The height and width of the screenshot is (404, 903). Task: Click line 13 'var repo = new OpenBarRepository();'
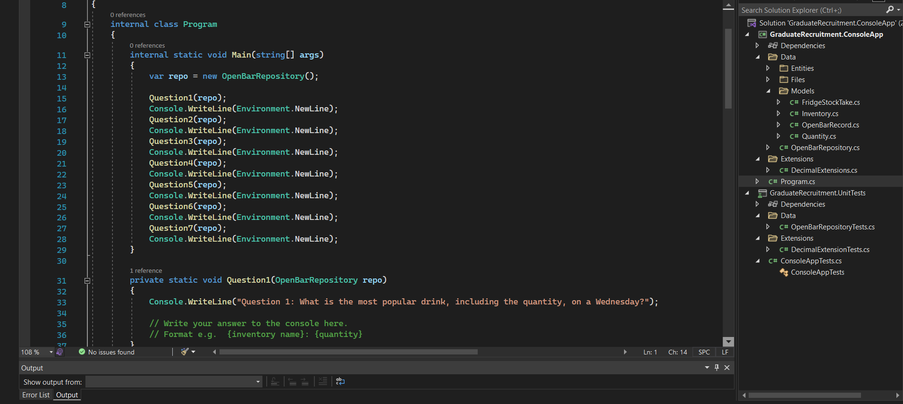(x=234, y=76)
